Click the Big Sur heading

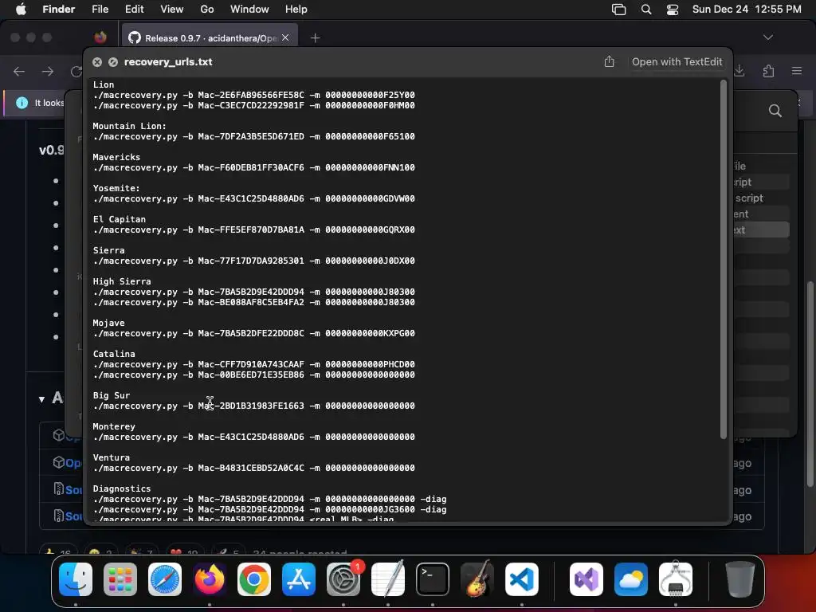[x=112, y=395]
